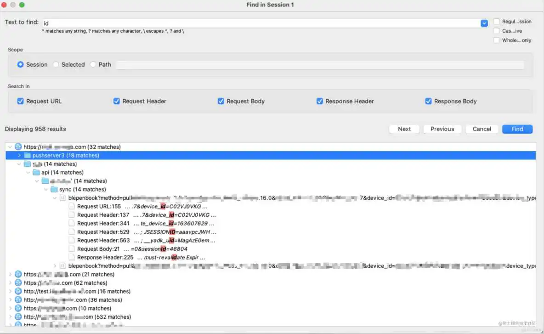Image resolution: width=544 pixels, height=334 pixels.
Task: Select the Path scope radio button
Action: [x=93, y=65]
